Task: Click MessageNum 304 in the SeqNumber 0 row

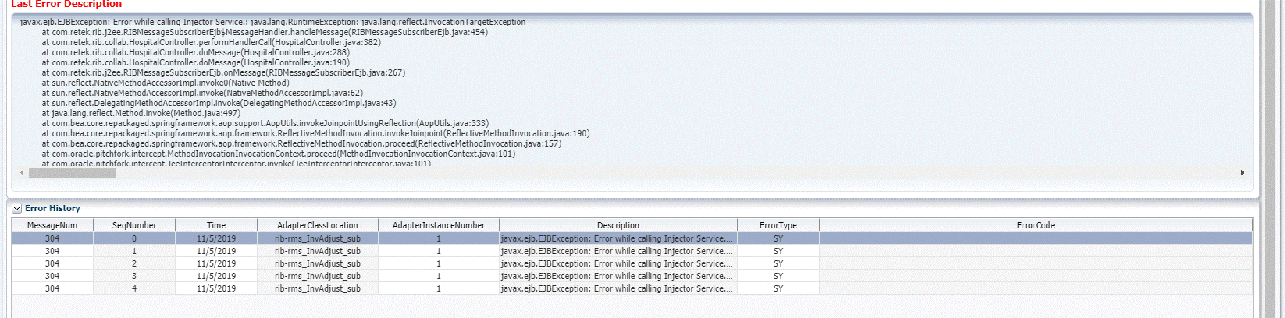Action: click(52, 238)
